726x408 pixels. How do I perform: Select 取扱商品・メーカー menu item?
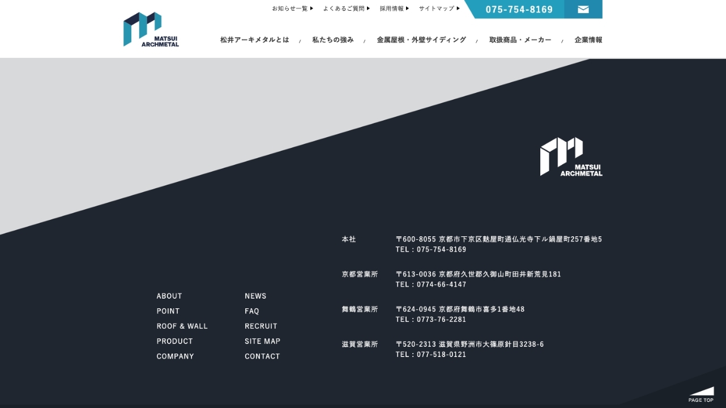point(520,40)
